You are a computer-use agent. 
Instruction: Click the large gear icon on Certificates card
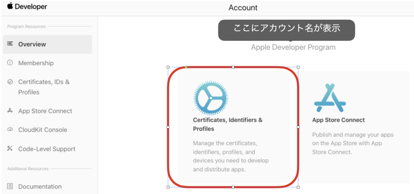pos(211,98)
